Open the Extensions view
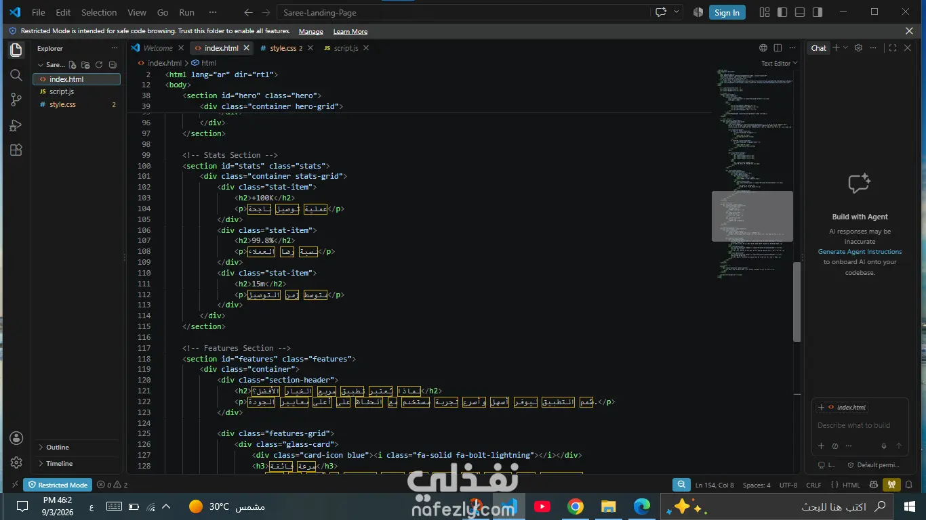Screen dimensions: 926x520 tap(16, 150)
